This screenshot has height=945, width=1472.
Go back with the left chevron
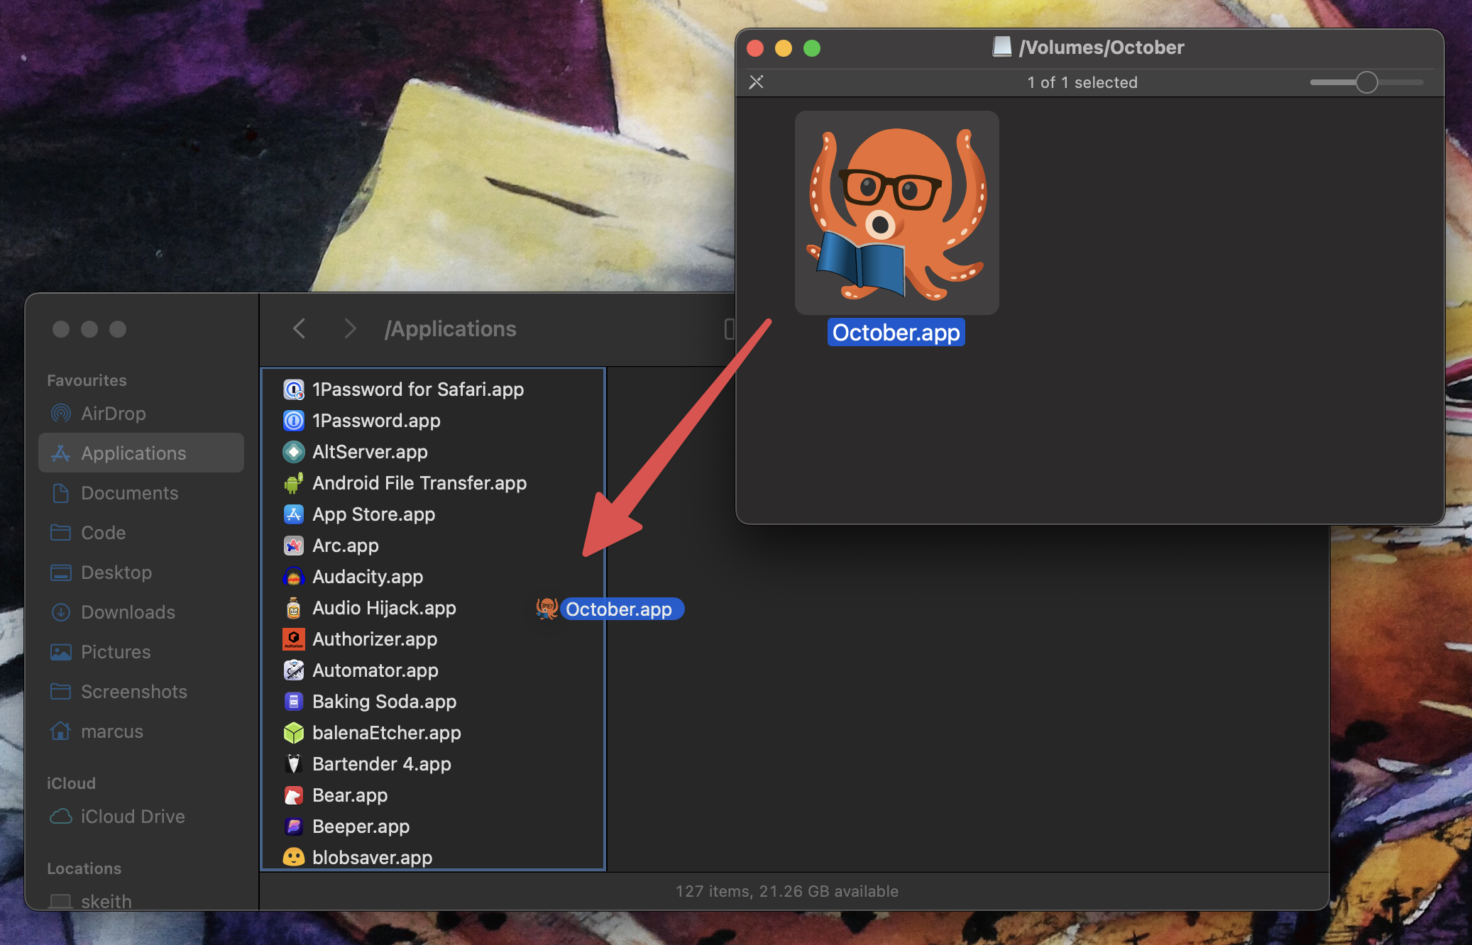coord(300,328)
